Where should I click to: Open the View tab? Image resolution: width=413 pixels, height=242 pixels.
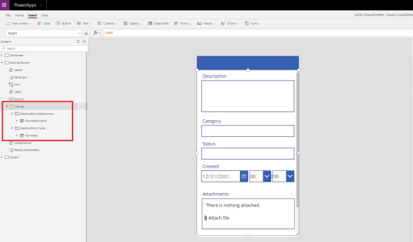(x=45, y=15)
